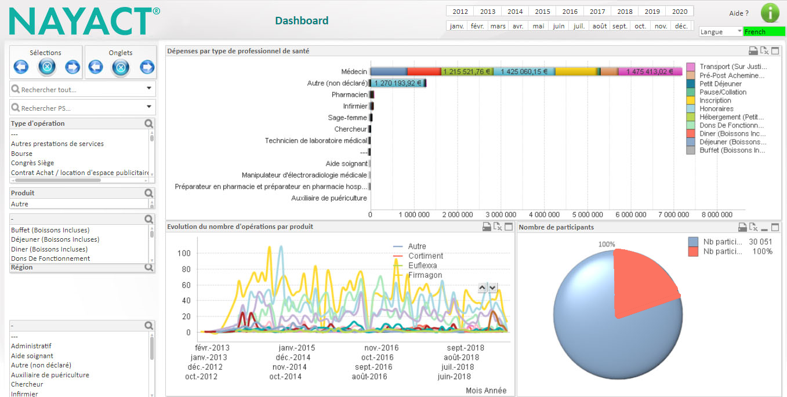Screen dimensions: 787x397
Task: Select year 2013
Action: pos(487,11)
